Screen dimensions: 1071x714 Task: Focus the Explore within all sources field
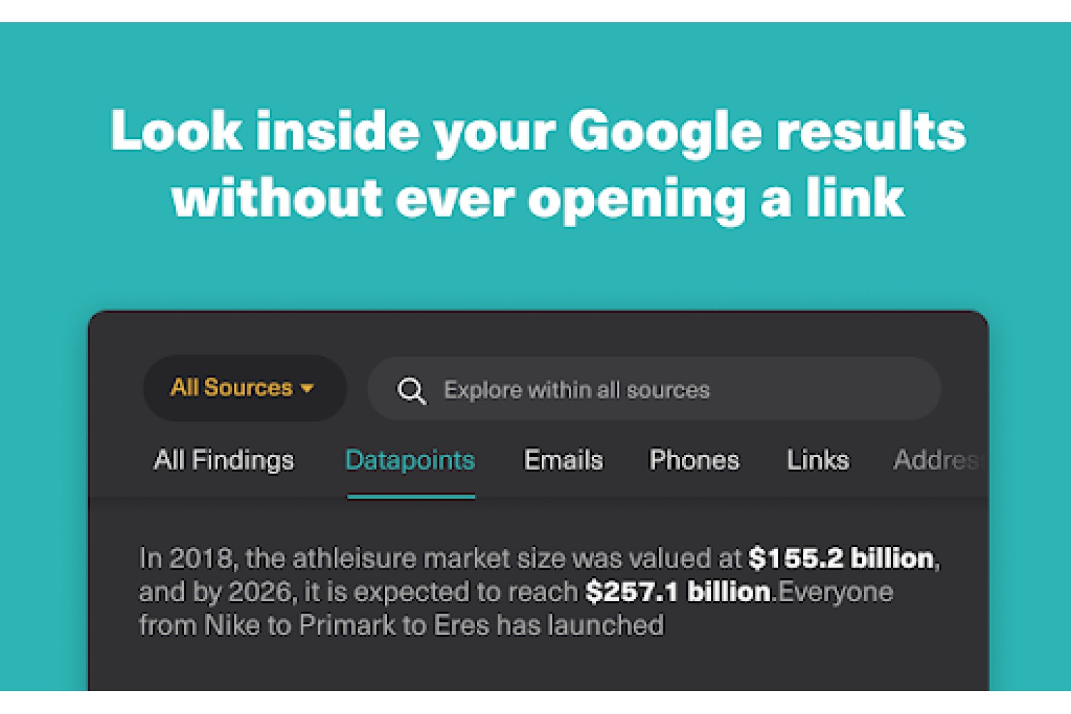coord(654,389)
